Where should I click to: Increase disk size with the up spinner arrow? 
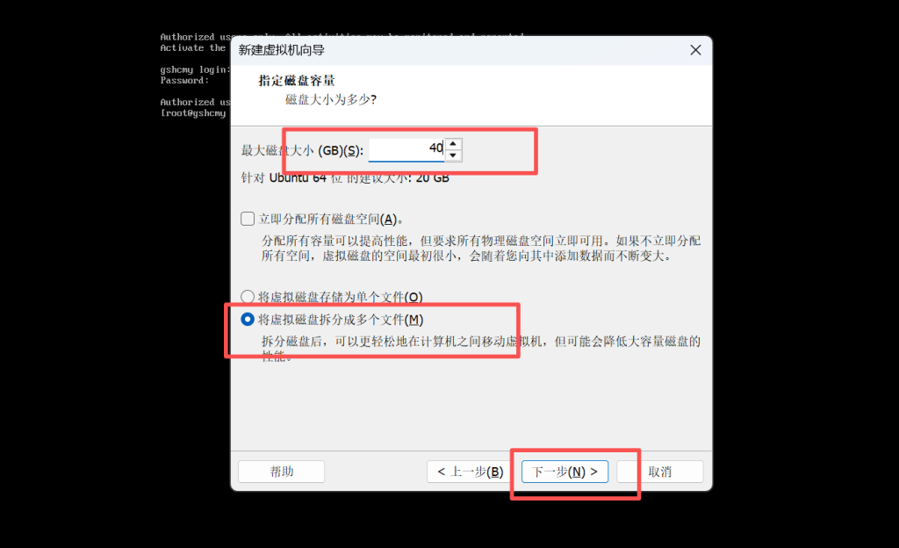[453, 144]
